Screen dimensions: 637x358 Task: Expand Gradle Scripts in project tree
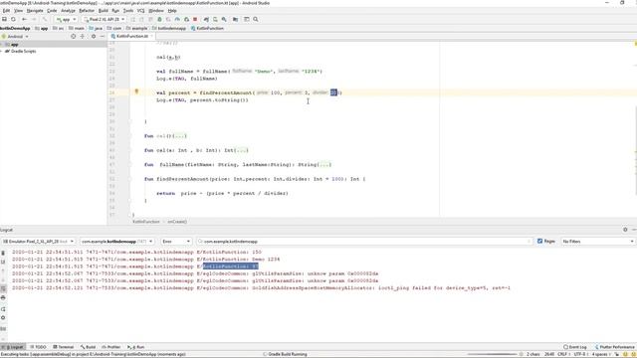(x=2, y=51)
